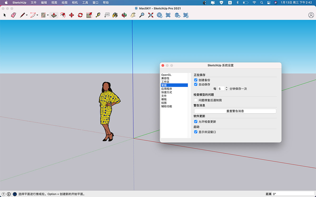Select 模板 in preferences list
316x197 pixels.
click(x=174, y=99)
